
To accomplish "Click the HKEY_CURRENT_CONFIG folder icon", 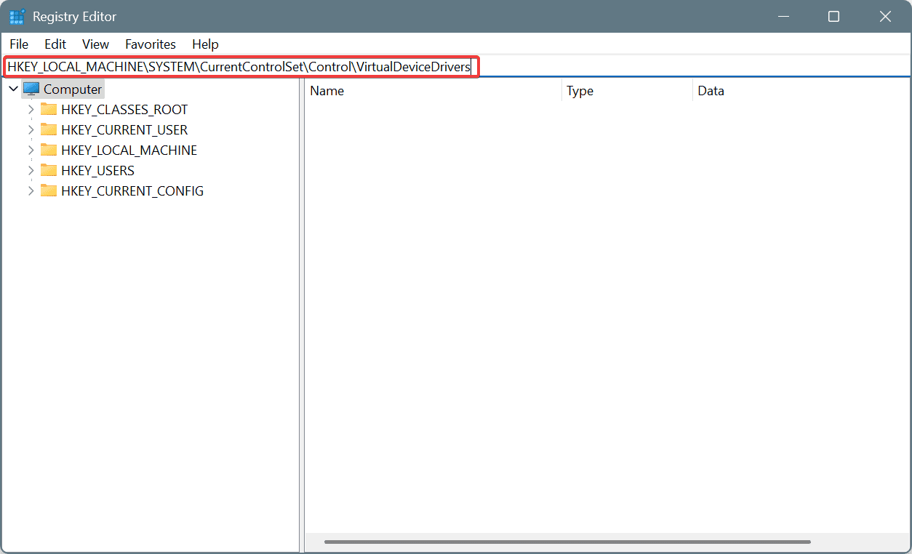I will pos(49,191).
